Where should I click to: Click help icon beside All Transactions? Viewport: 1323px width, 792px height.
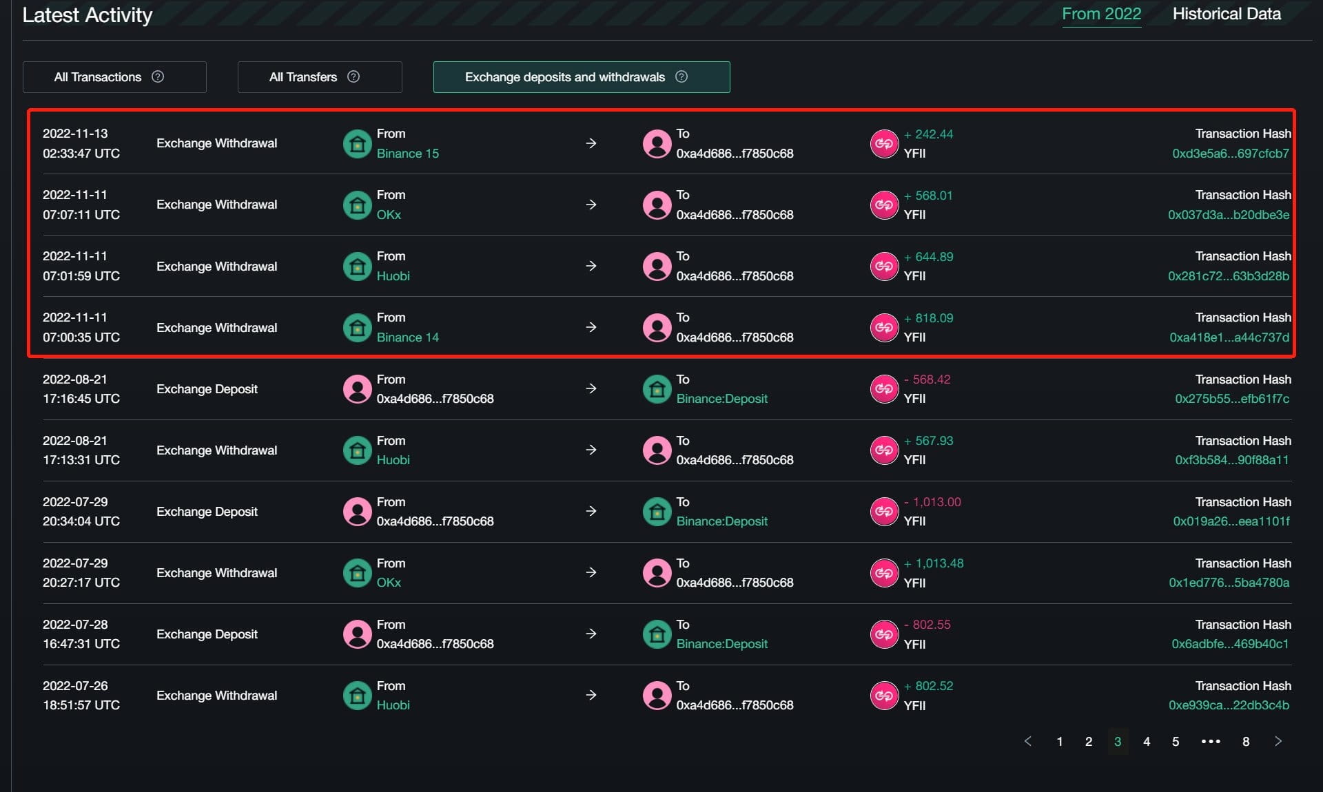coord(158,76)
